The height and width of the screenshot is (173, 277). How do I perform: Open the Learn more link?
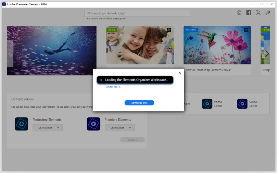point(113,87)
